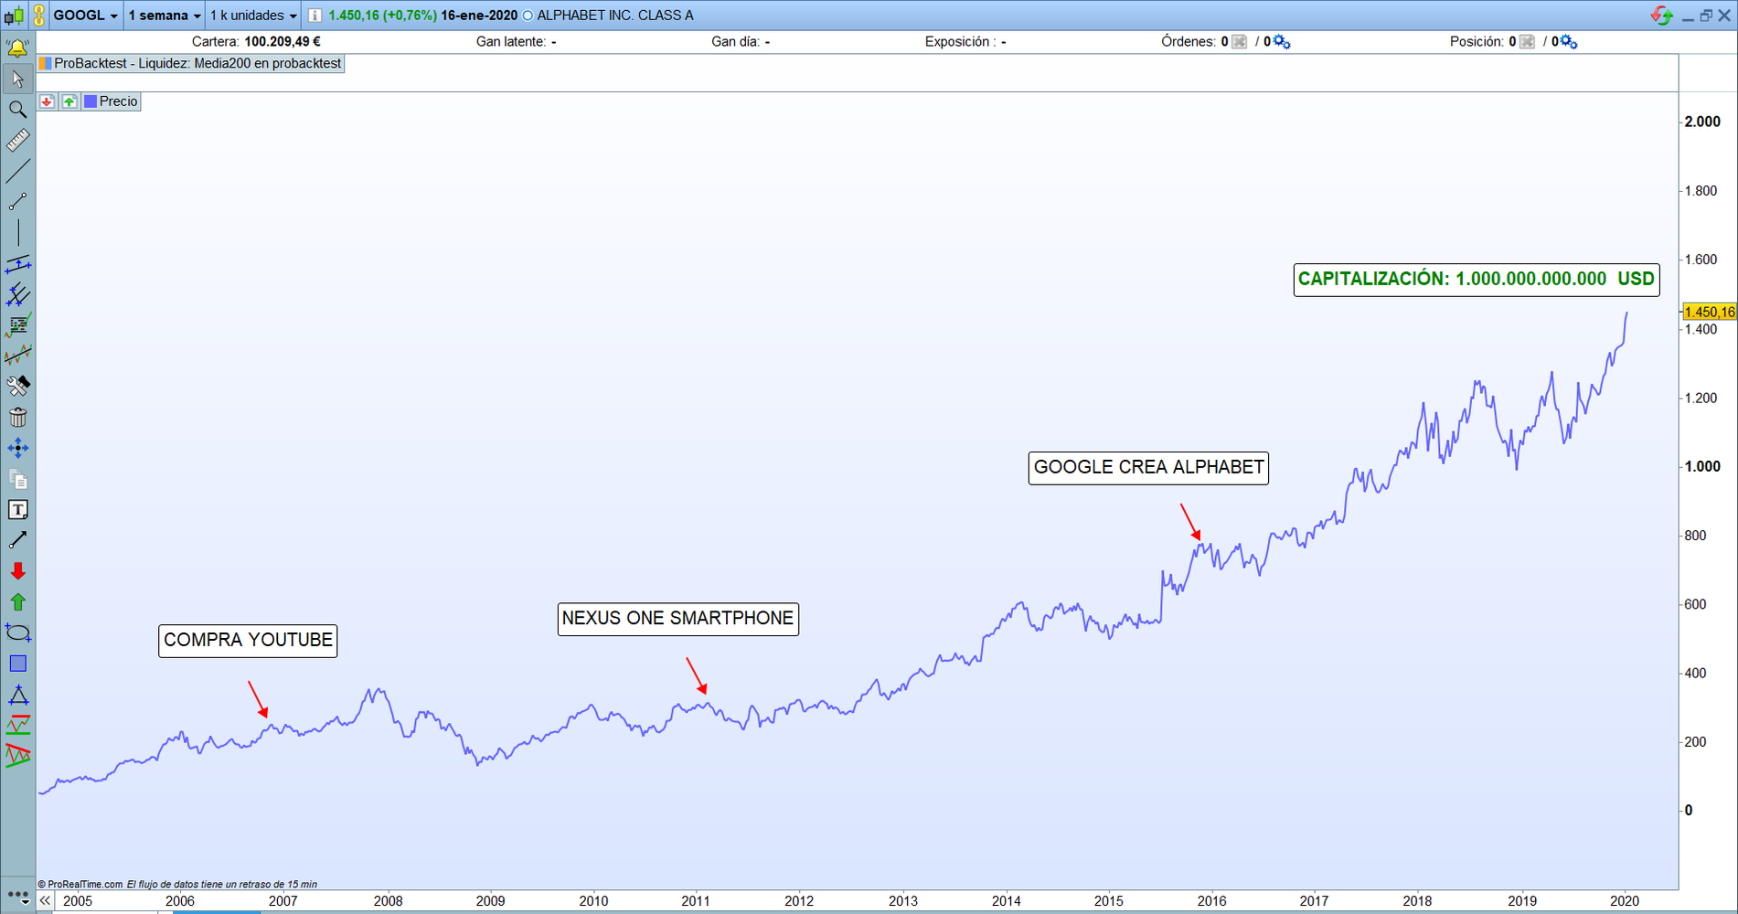Image resolution: width=1738 pixels, height=914 pixels.
Task: Click the copy objects icon
Action: 17,479
